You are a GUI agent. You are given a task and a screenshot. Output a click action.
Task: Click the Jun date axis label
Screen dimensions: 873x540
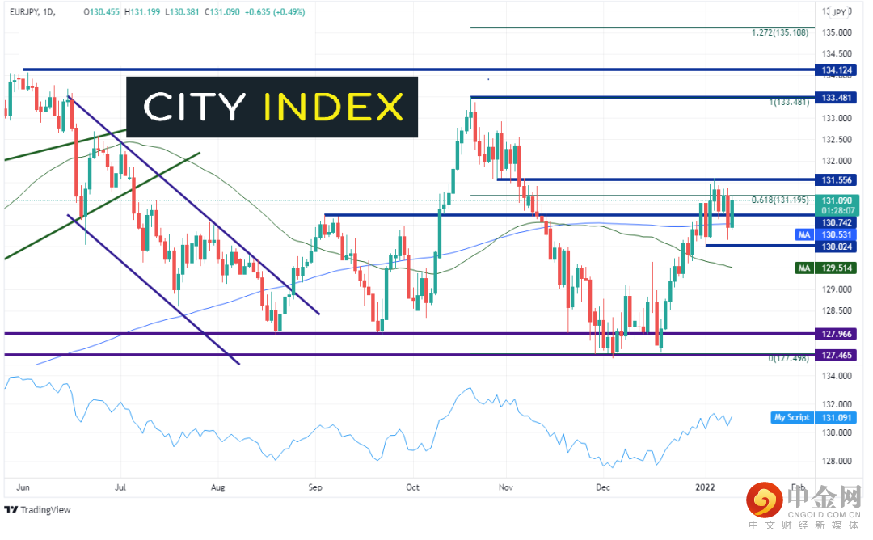click(x=23, y=487)
